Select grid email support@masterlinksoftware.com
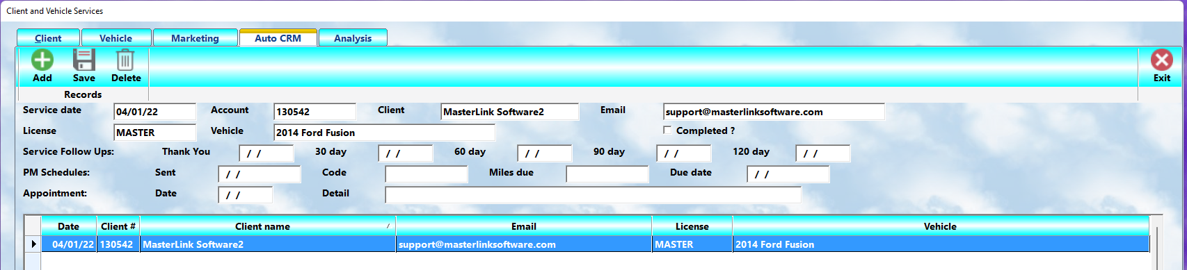The image size is (1187, 270). click(x=524, y=244)
